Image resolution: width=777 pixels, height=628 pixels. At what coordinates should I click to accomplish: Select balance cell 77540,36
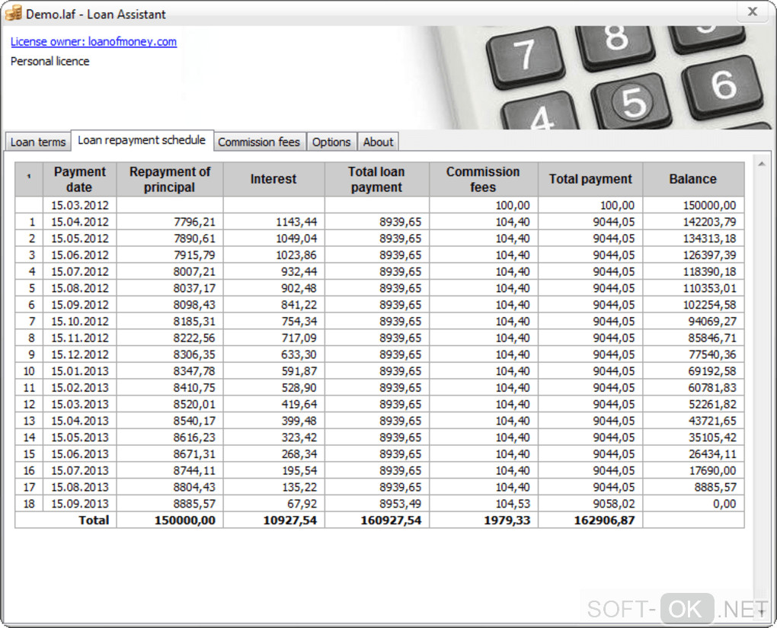coord(692,354)
